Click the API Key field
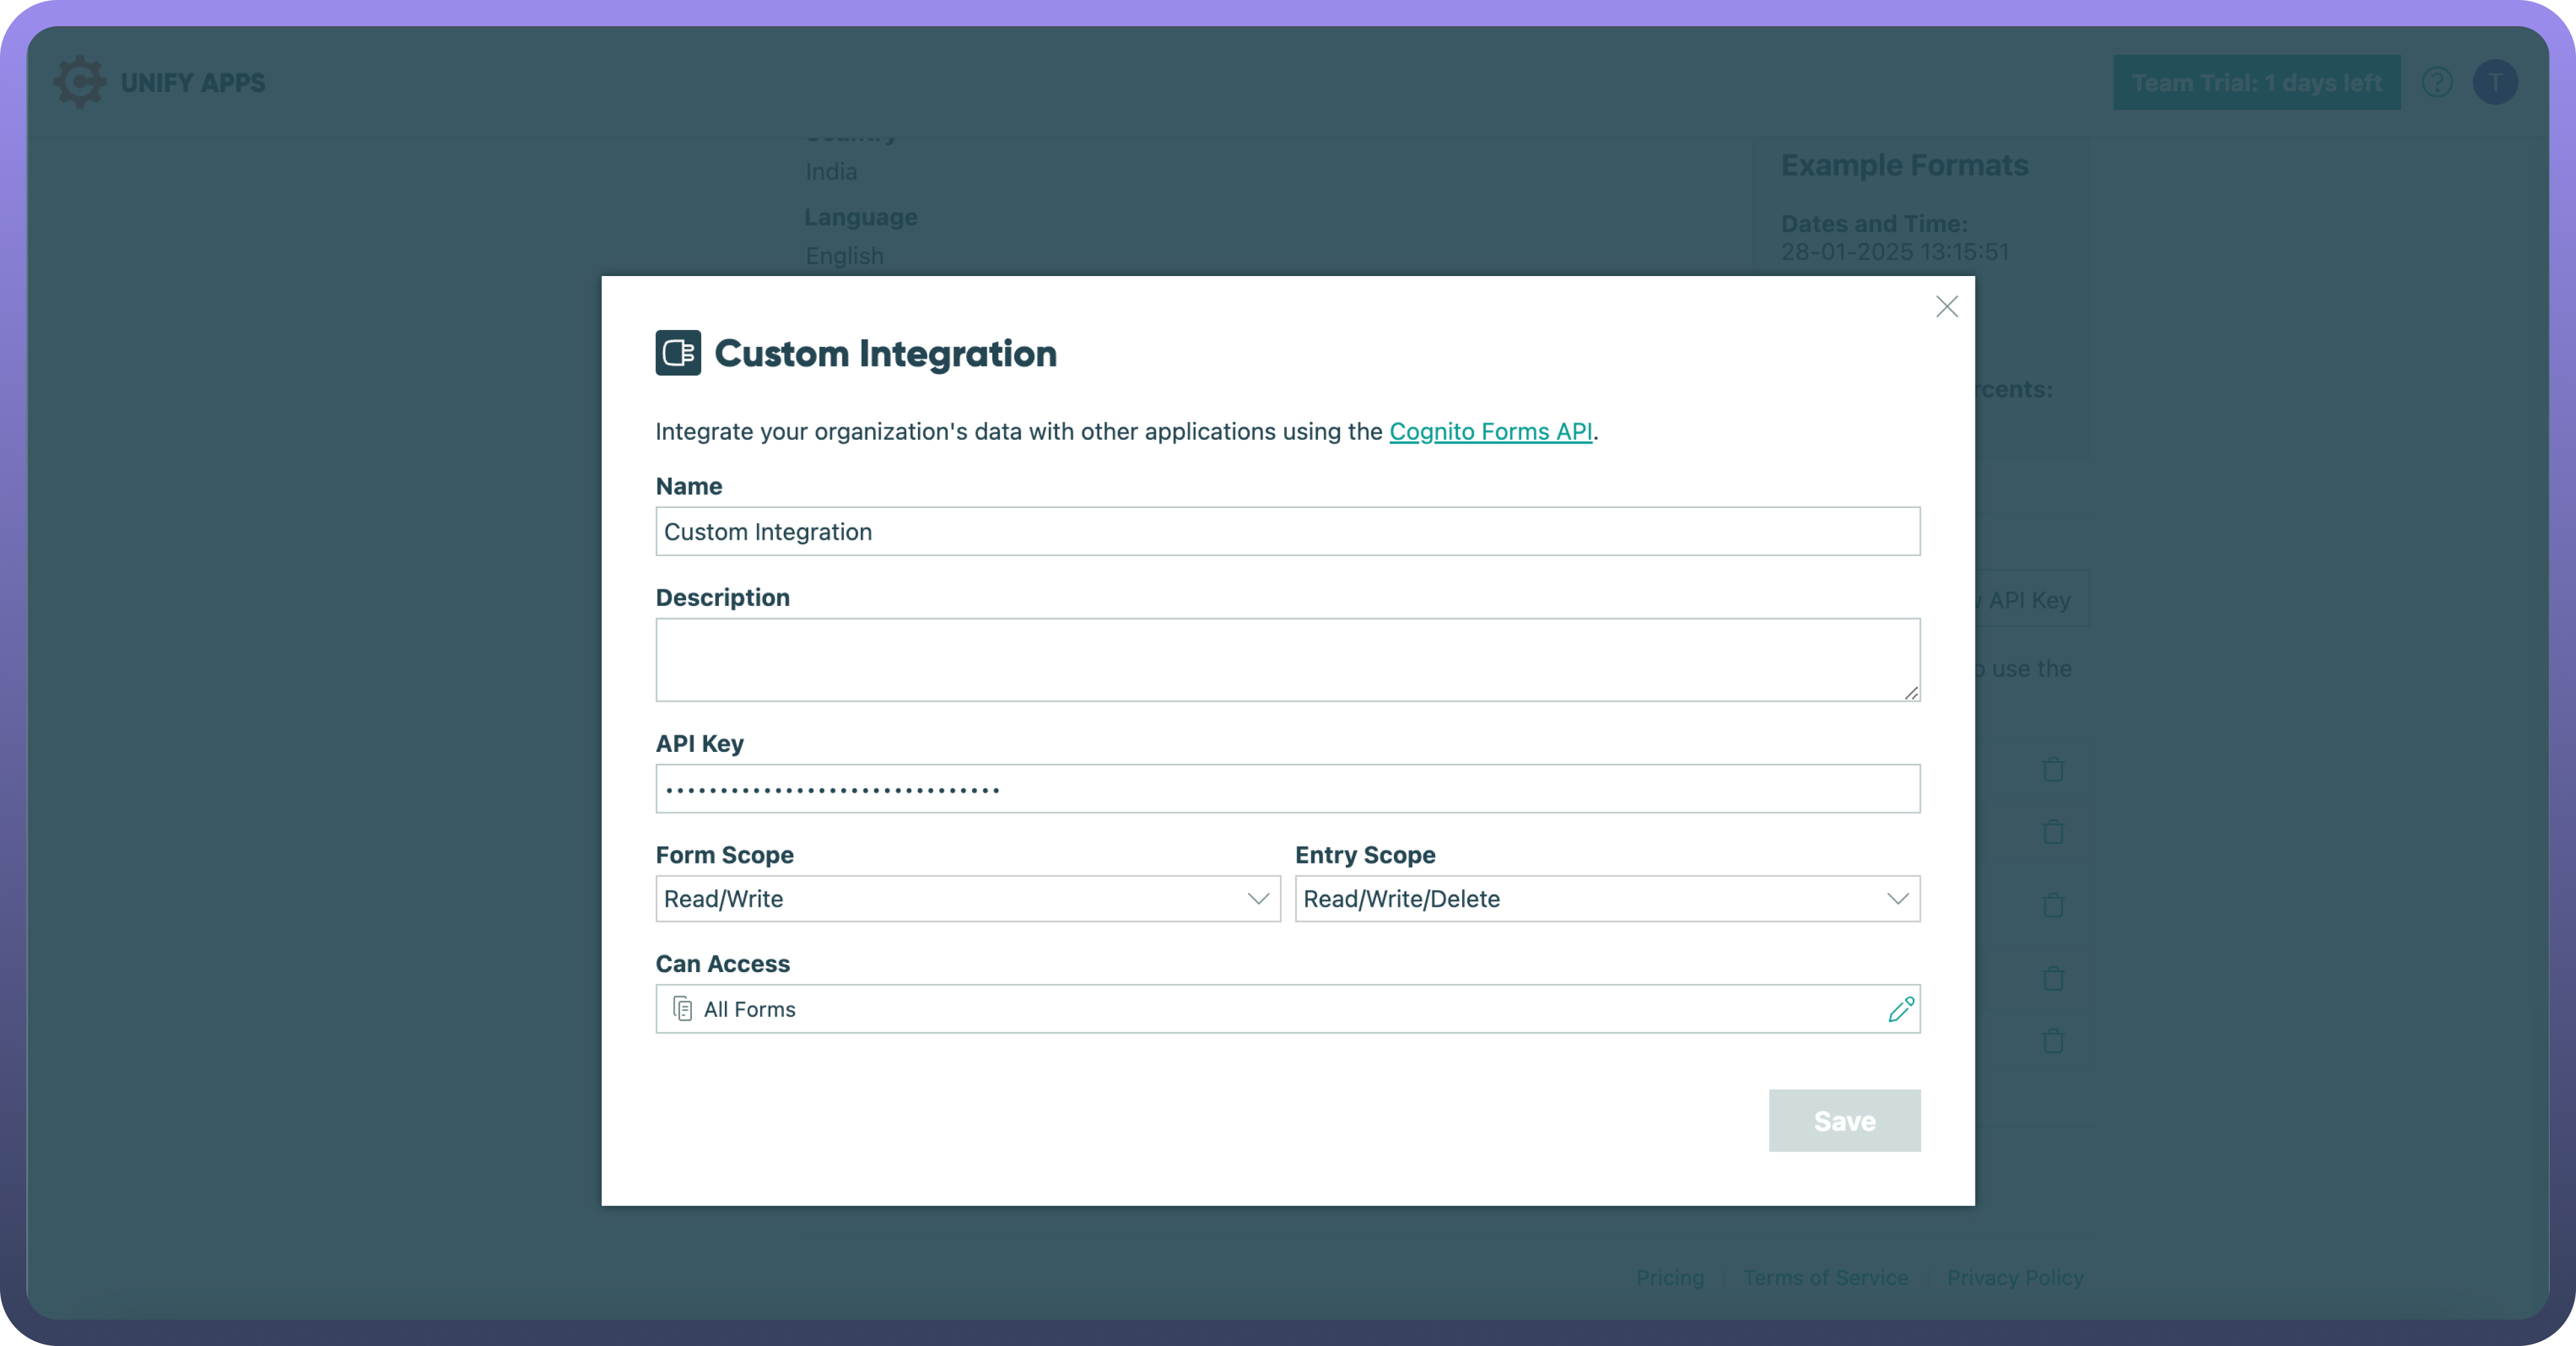 pos(1287,789)
